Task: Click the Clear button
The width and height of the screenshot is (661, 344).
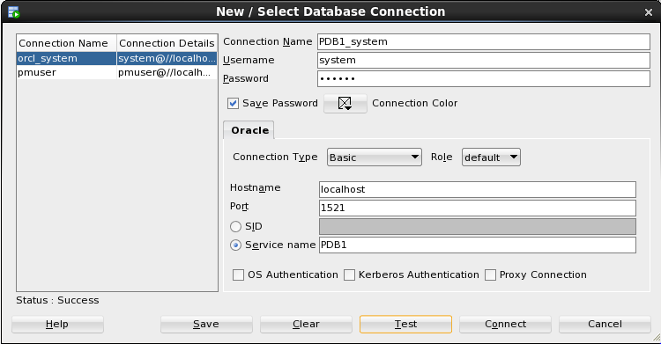Action: coord(306,324)
